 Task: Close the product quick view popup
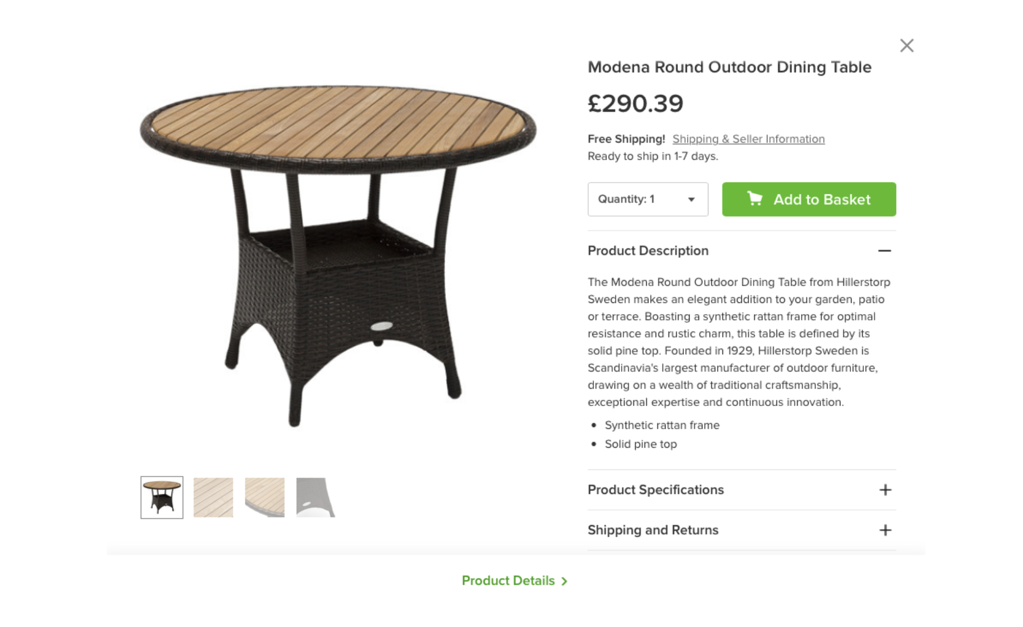click(x=907, y=46)
